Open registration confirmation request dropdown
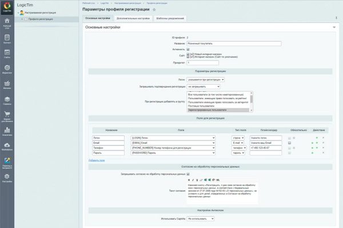 (x=204, y=87)
